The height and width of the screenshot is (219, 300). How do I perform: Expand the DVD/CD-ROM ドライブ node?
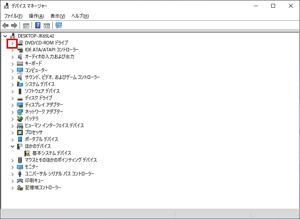point(12,44)
